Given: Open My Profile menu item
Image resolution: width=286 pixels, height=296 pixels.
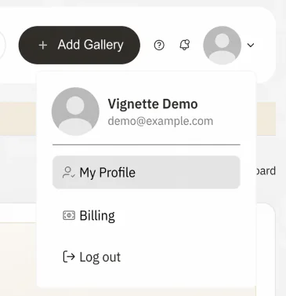Looking at the screenshot, I should (x=147, y=172).
